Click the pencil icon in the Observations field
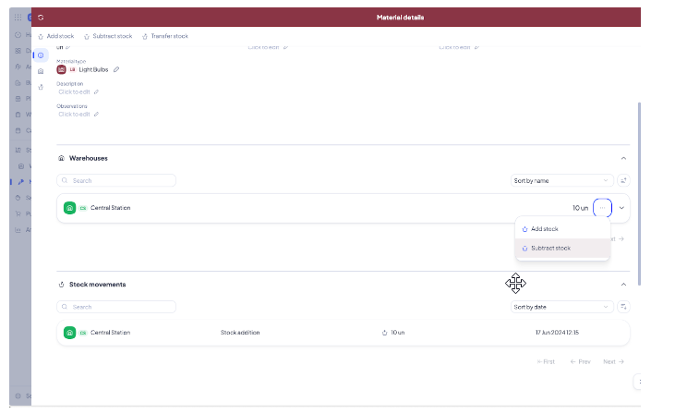This screenshot has width=687, height=414. (96, 115)
